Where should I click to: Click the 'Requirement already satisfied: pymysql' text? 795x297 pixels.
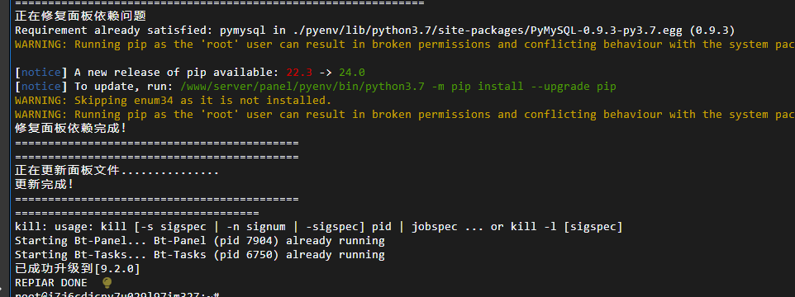click(144, 30)
